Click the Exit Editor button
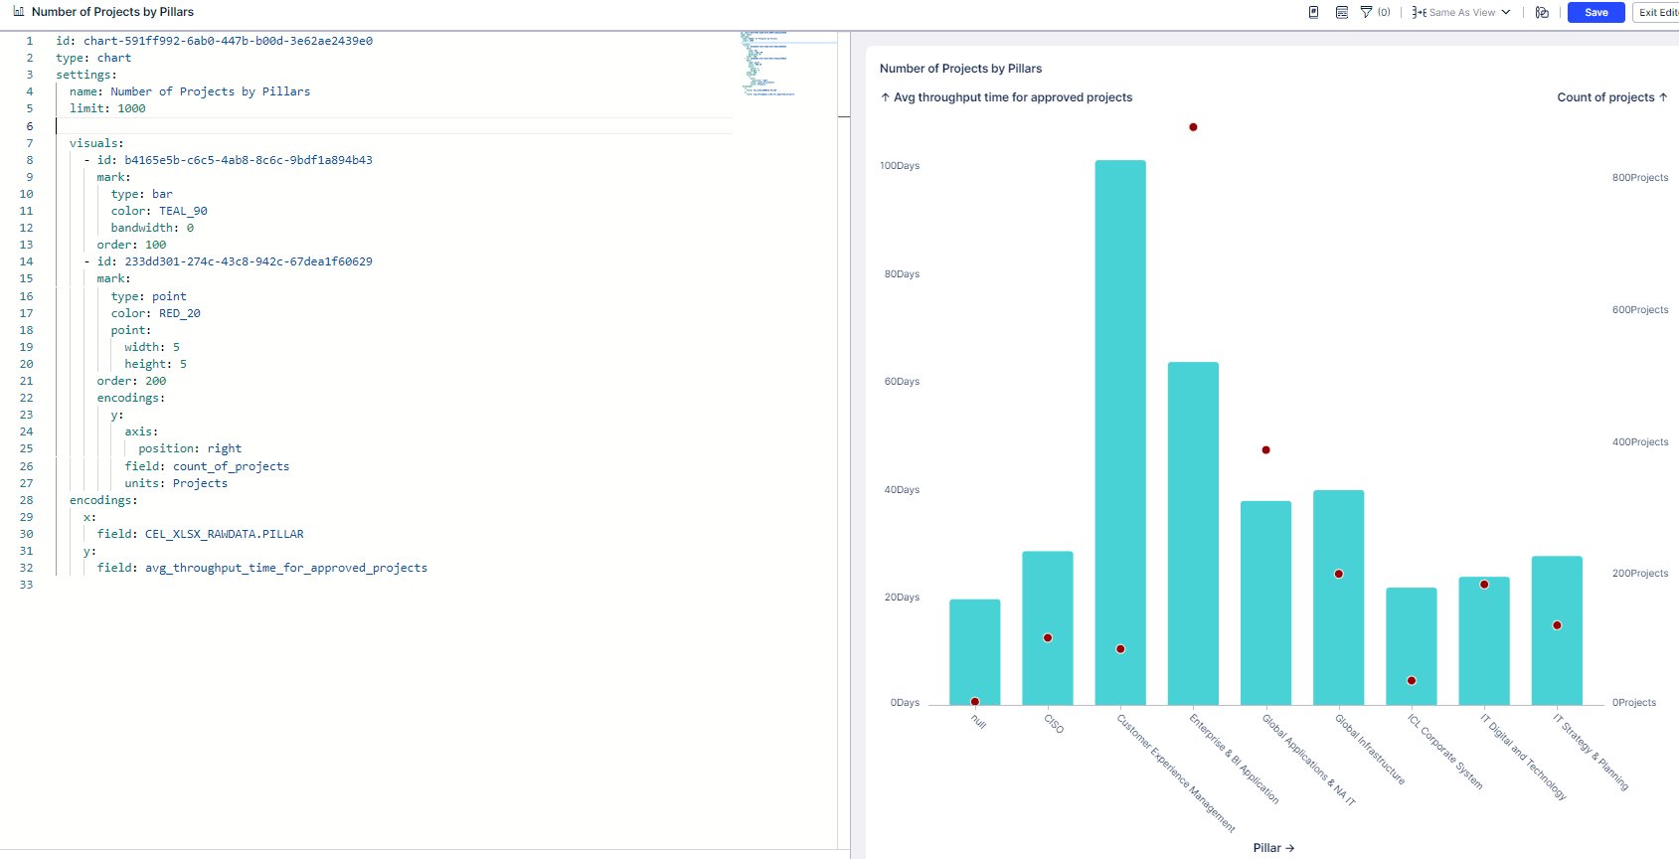1679x859 pixels. tap(1657, 12)
